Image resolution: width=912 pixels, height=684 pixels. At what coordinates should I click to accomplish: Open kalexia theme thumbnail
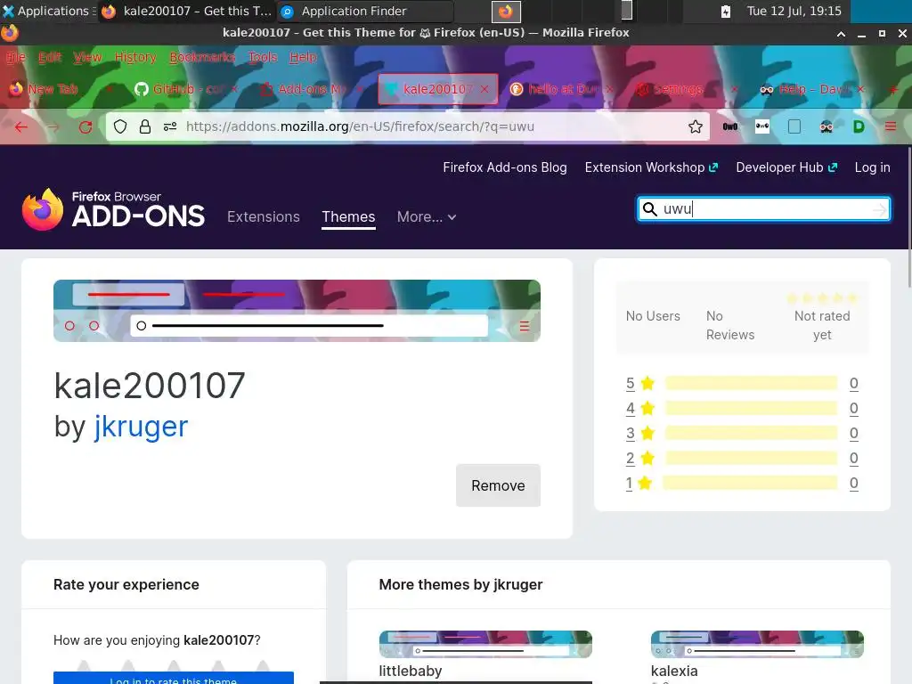point(757,645)
